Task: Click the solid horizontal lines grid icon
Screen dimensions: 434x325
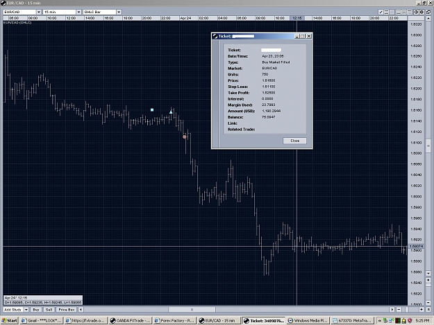Action: tap(399, 12)
